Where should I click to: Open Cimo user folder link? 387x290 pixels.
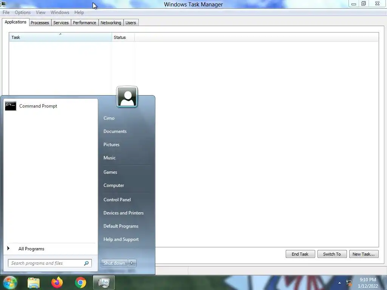point(109,118)
